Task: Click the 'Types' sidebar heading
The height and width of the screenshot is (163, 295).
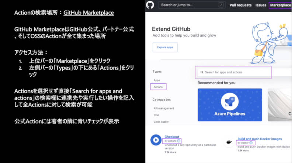Action: click(157, 72)
